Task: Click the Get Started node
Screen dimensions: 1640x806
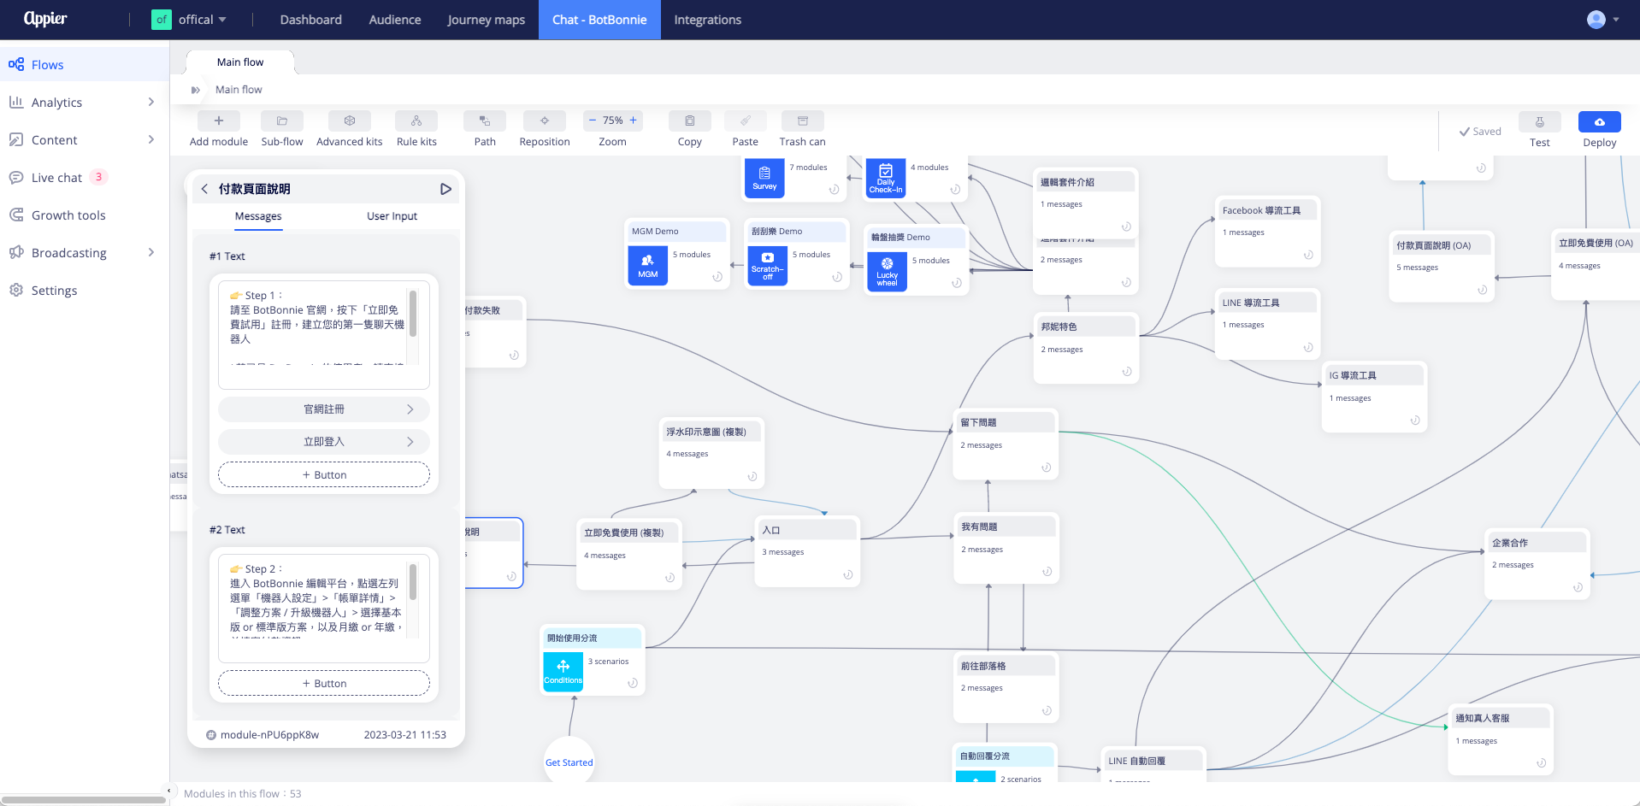Action: (569, 762)
